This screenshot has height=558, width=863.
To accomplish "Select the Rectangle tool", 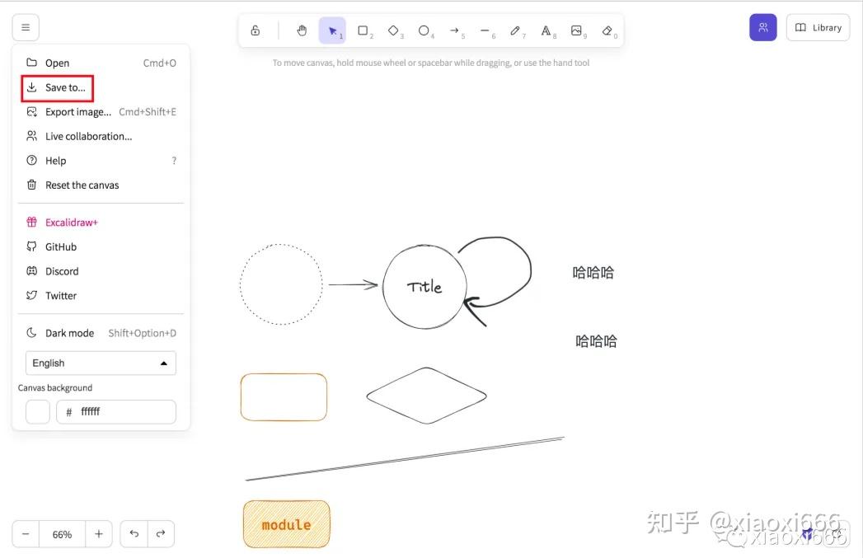I will (x=363, y=30).
